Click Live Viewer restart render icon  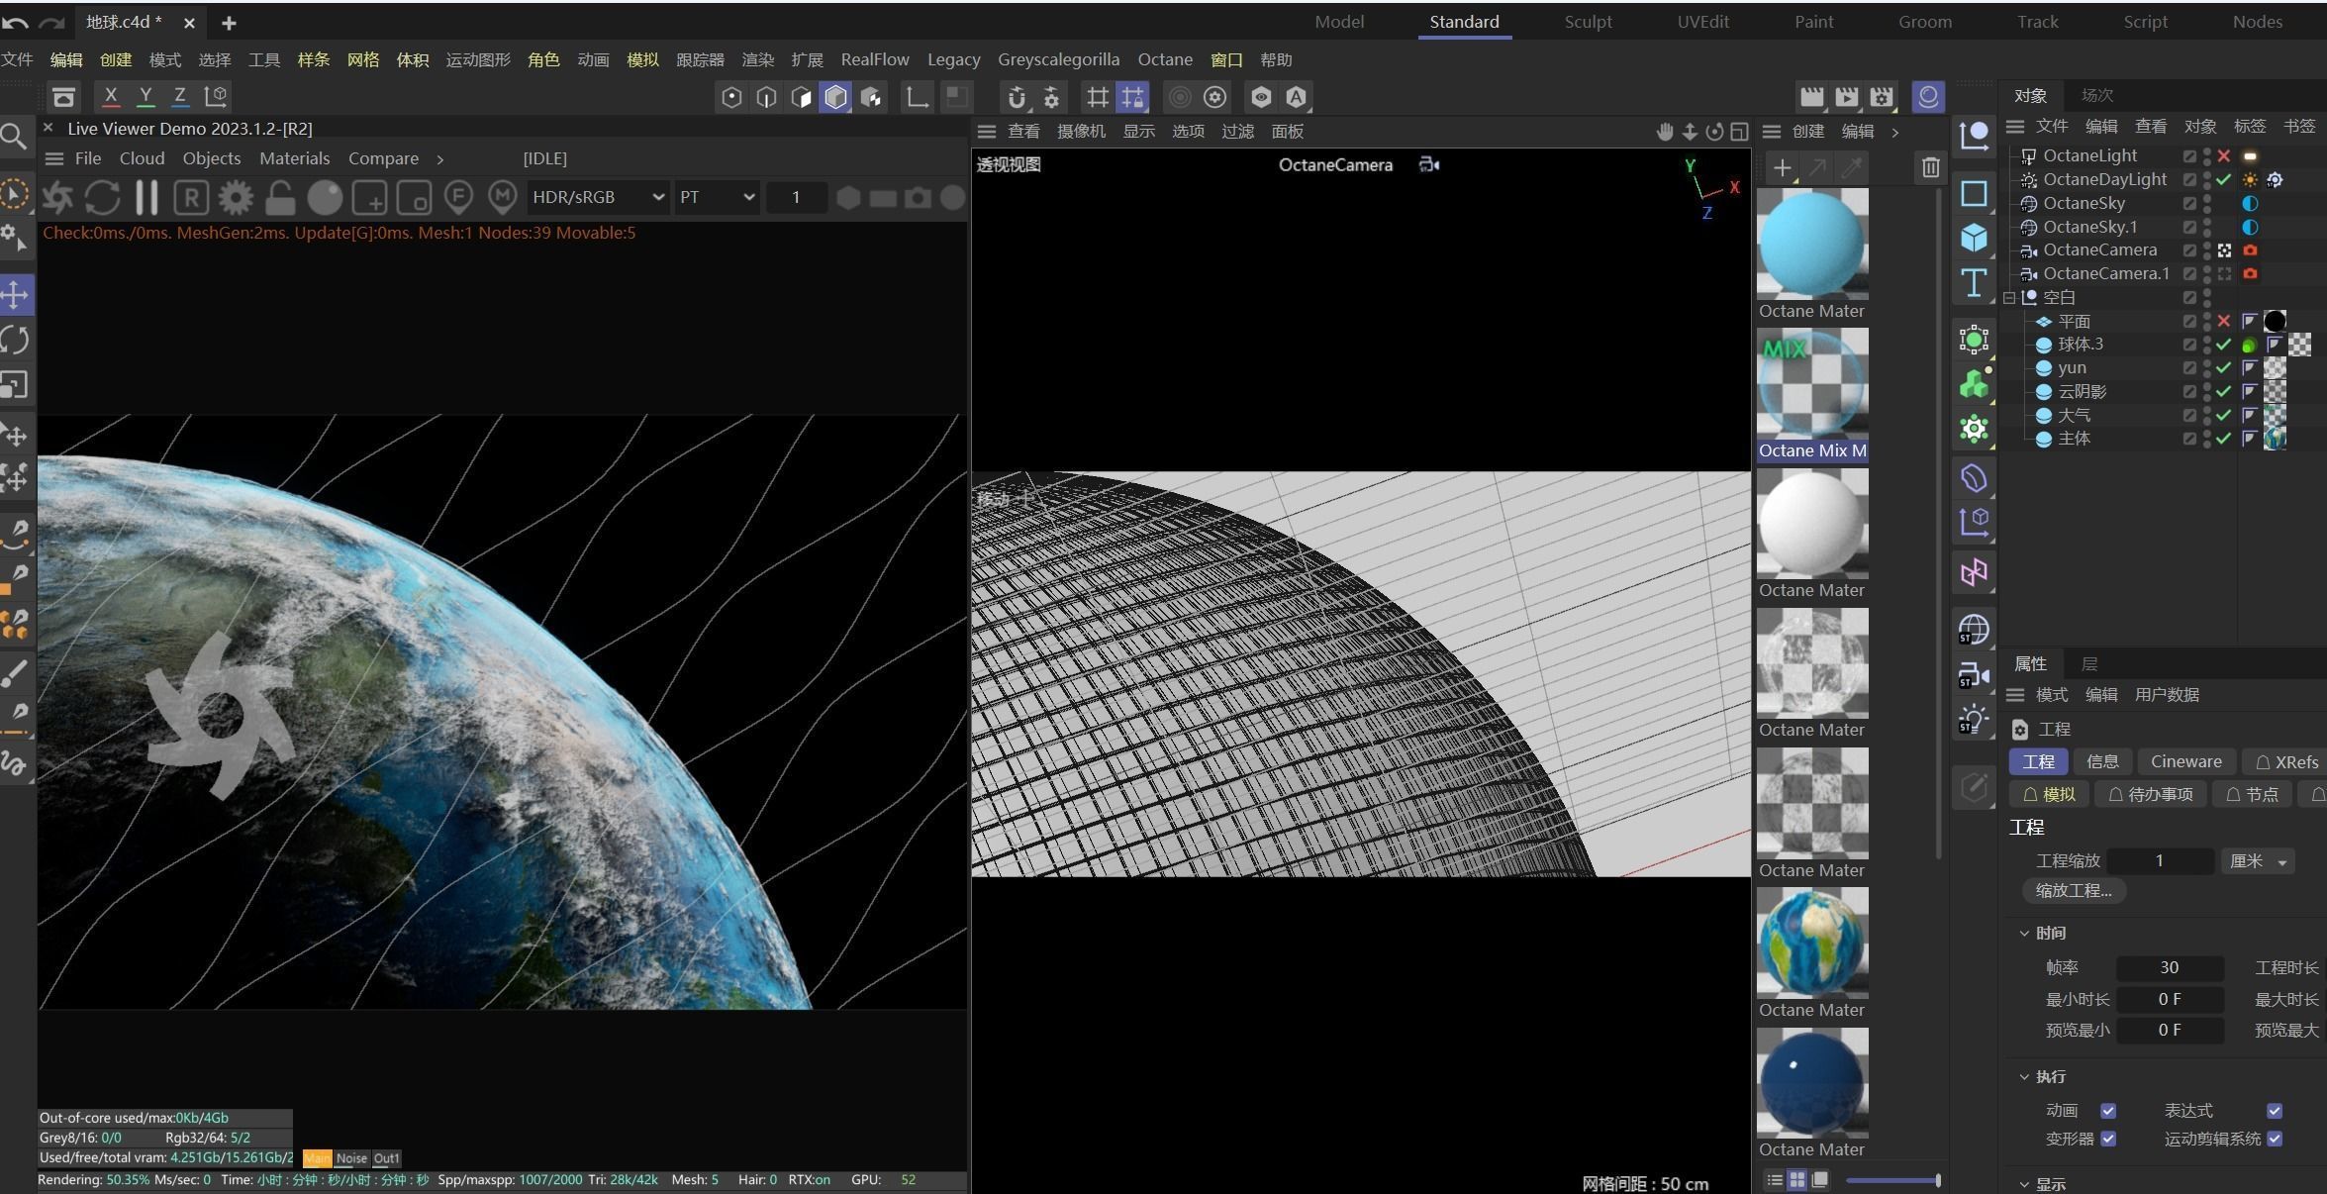tap(102, 198)
